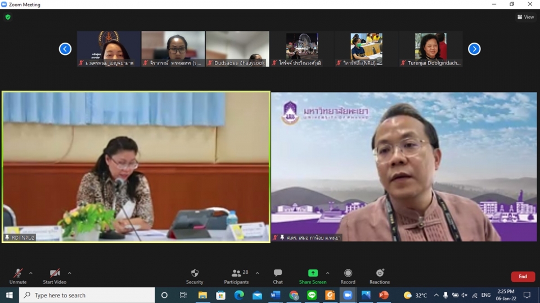Click ENG language indicator

click(x=486, y=295)
